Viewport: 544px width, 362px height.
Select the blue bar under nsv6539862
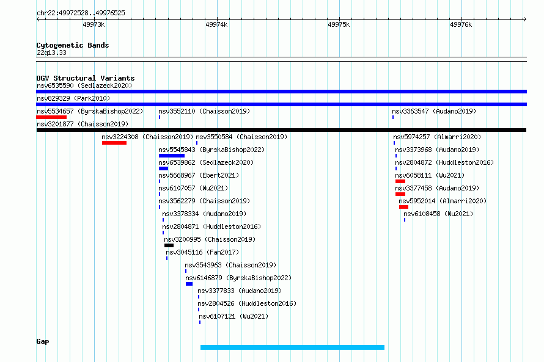click(163, 168)
